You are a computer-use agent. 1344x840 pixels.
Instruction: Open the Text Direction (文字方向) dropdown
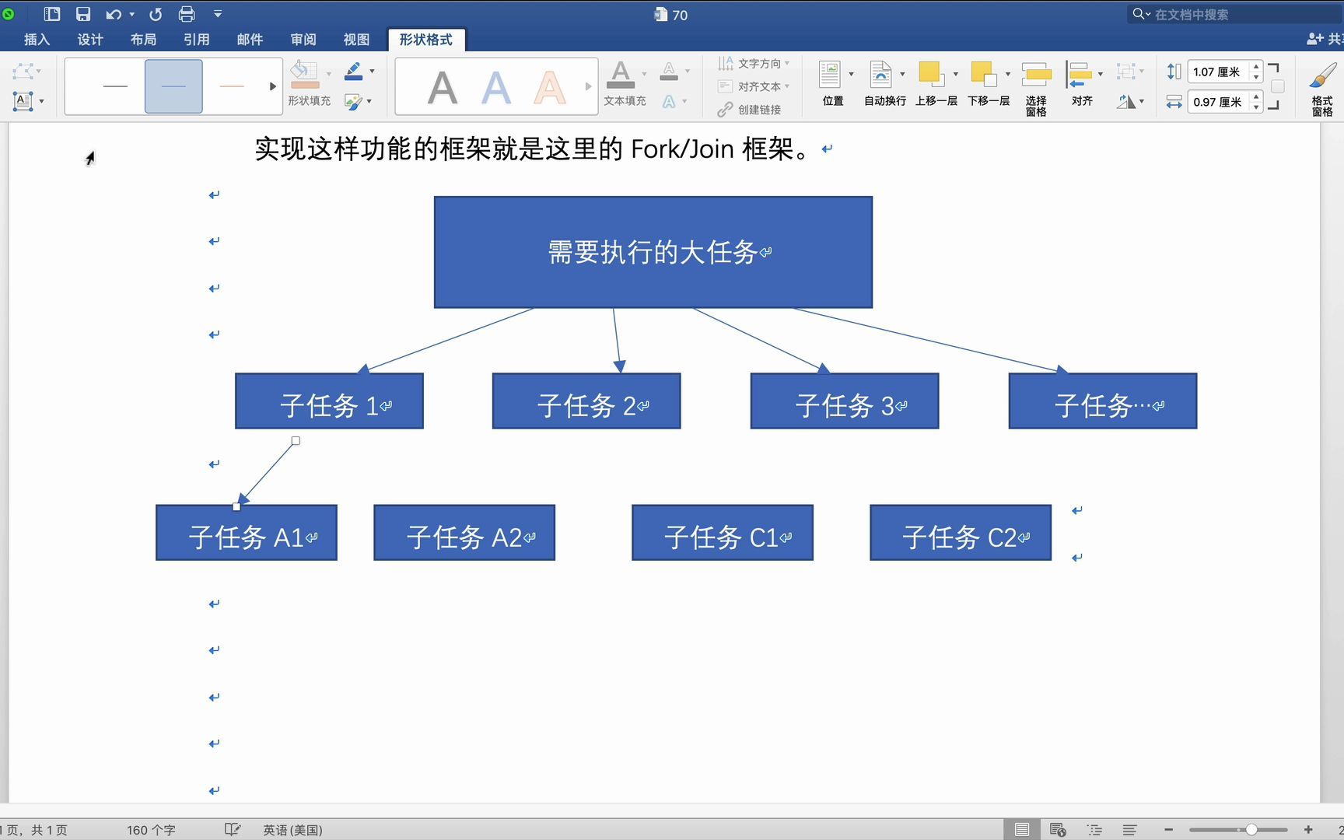pos(754,63)
